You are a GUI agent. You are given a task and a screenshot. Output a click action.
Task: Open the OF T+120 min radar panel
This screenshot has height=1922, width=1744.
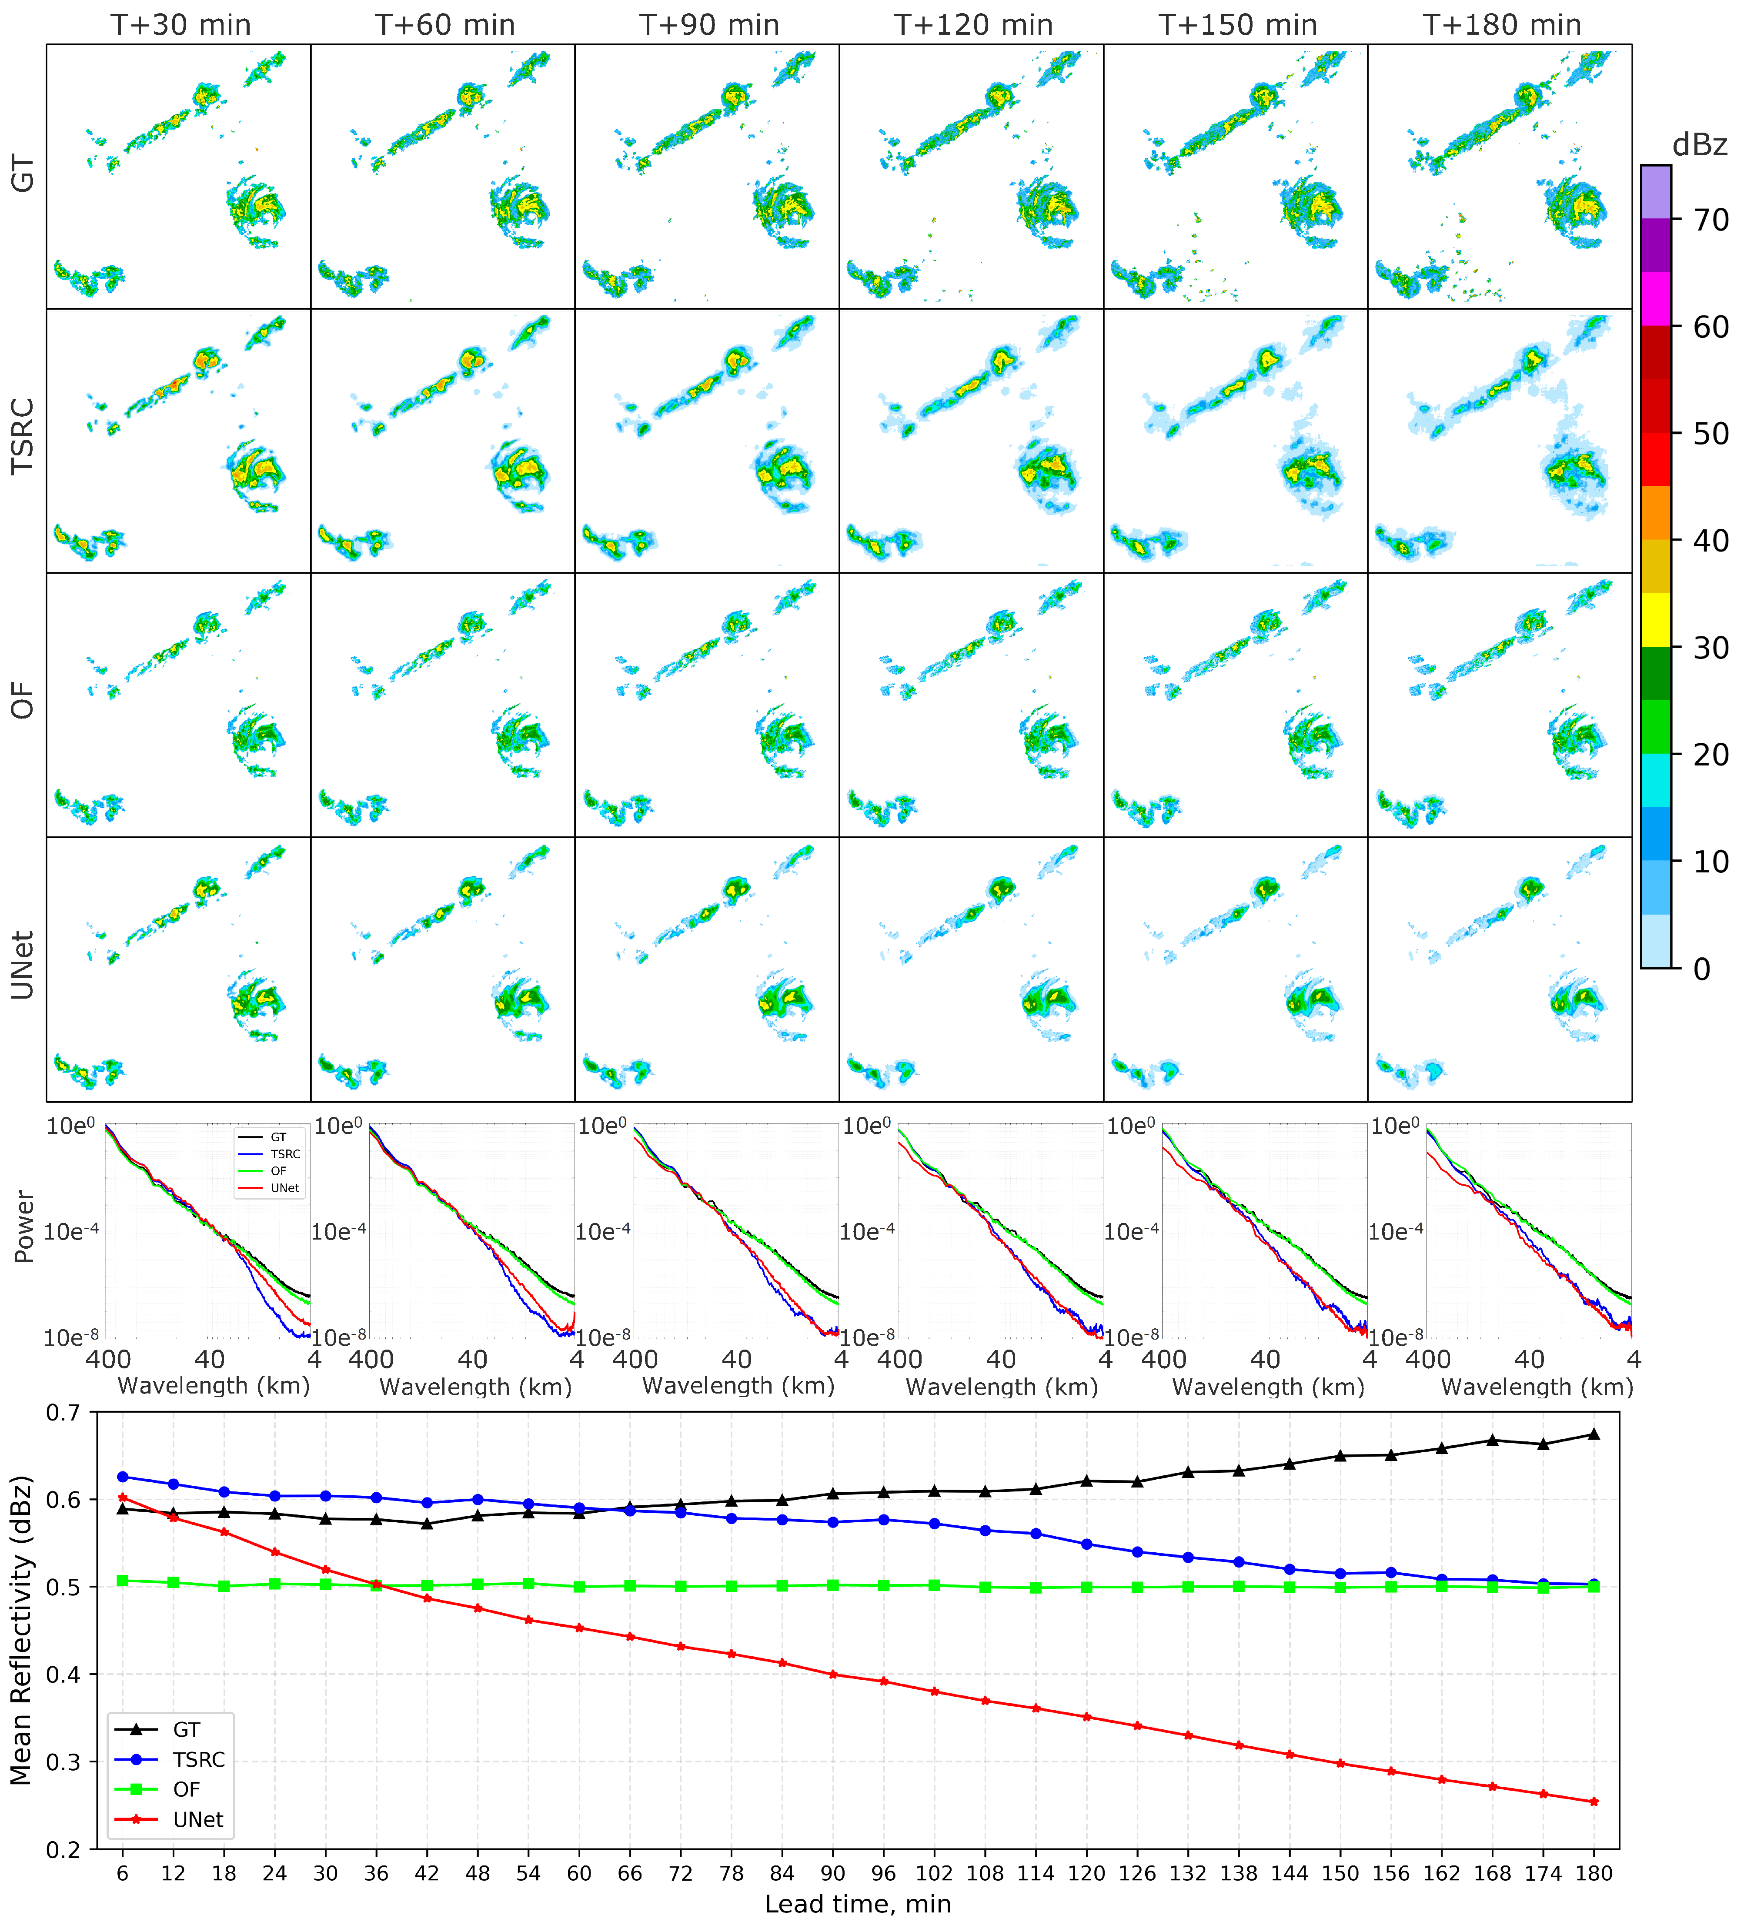click(x=971, y=705)
